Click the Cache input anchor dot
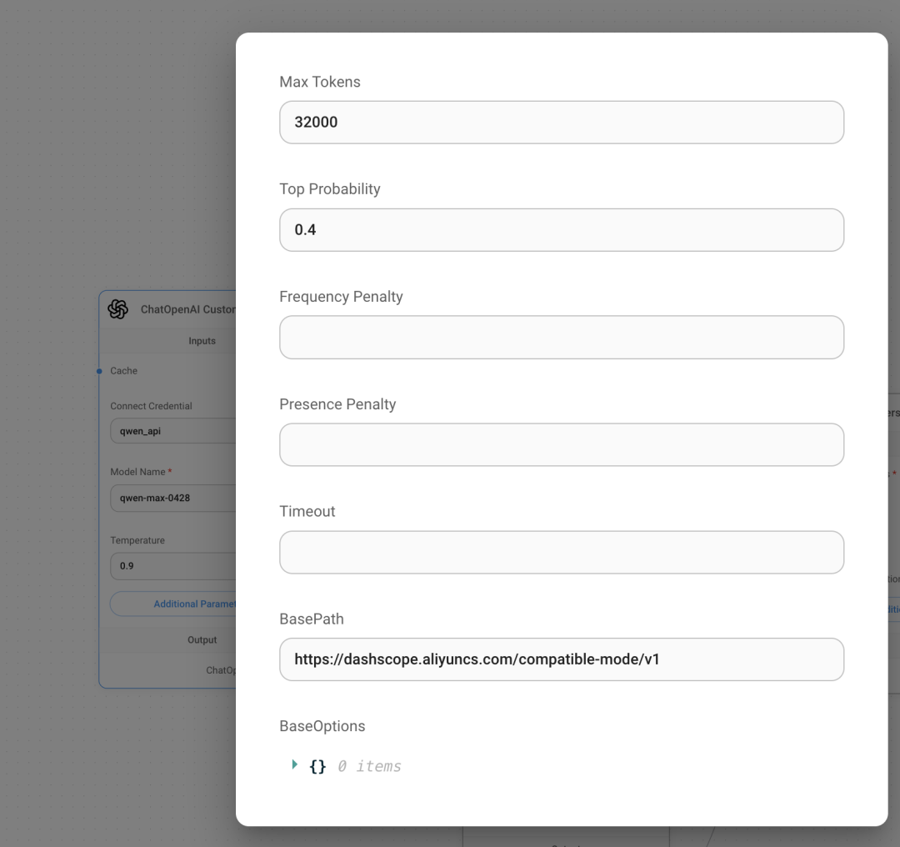Image resolution: width=900 pixels, height=847 pixels. 99,371
